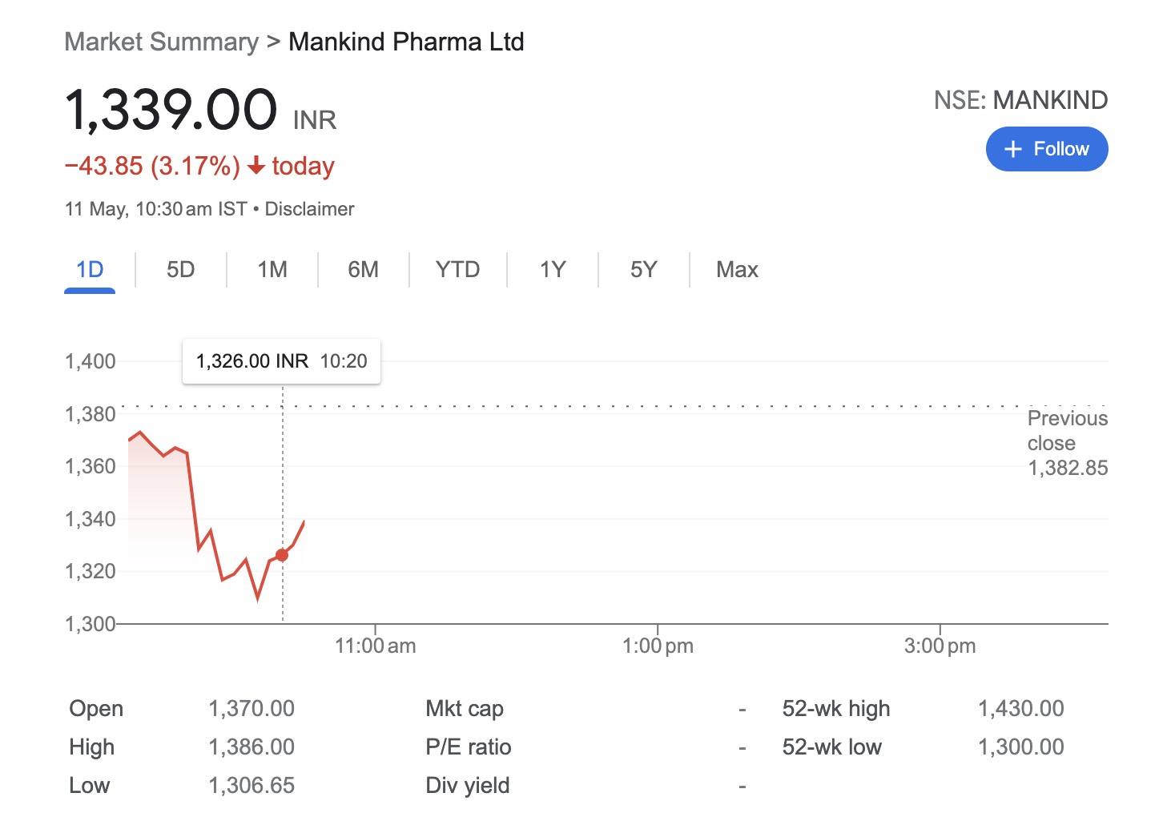This screenshot has height=817, width=1163.
Task: Select the 5Y chart range
Action: (x=643, y=270)
